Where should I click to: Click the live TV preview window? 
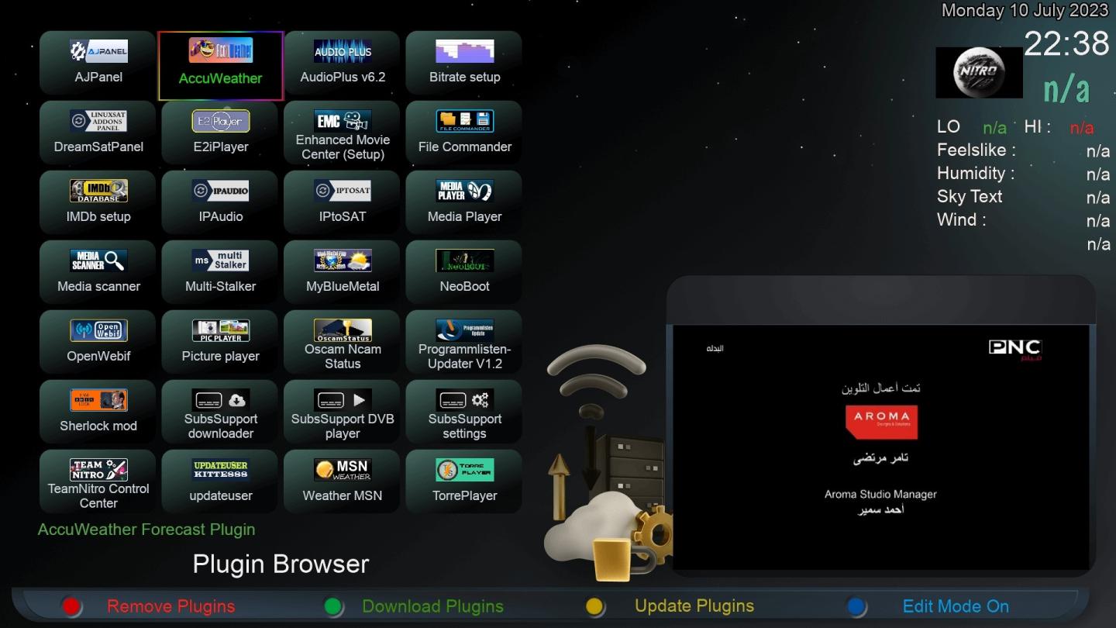[881, 447]
